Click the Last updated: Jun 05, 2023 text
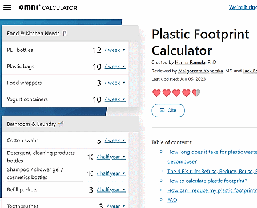The width and height of the screenshot is (257, 208). 179,79
